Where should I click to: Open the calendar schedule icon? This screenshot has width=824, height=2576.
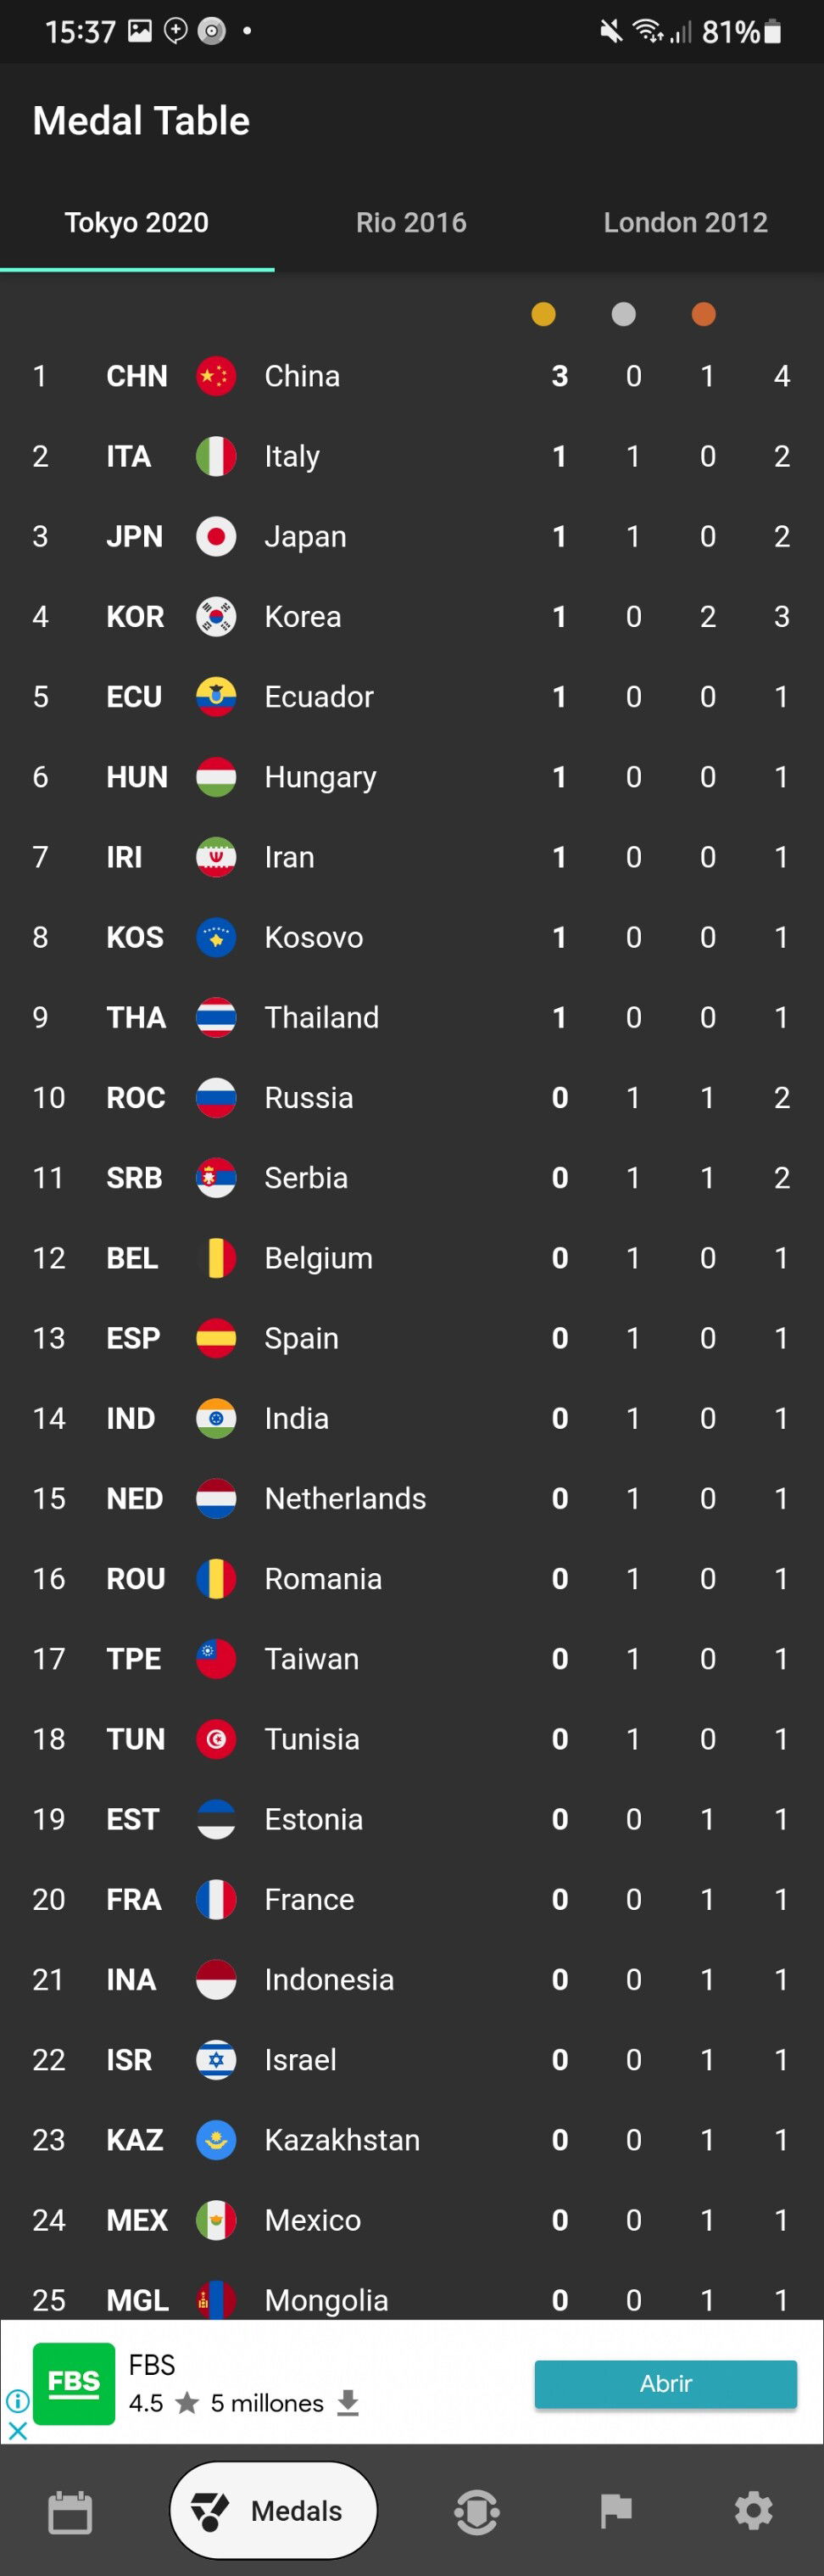[70, 2511]
